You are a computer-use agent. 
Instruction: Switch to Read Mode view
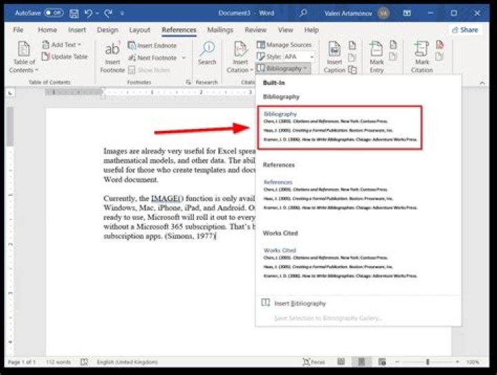point(341,362)
